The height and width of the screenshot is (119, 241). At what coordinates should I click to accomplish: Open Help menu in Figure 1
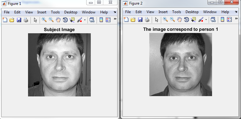tap(104, 12)
